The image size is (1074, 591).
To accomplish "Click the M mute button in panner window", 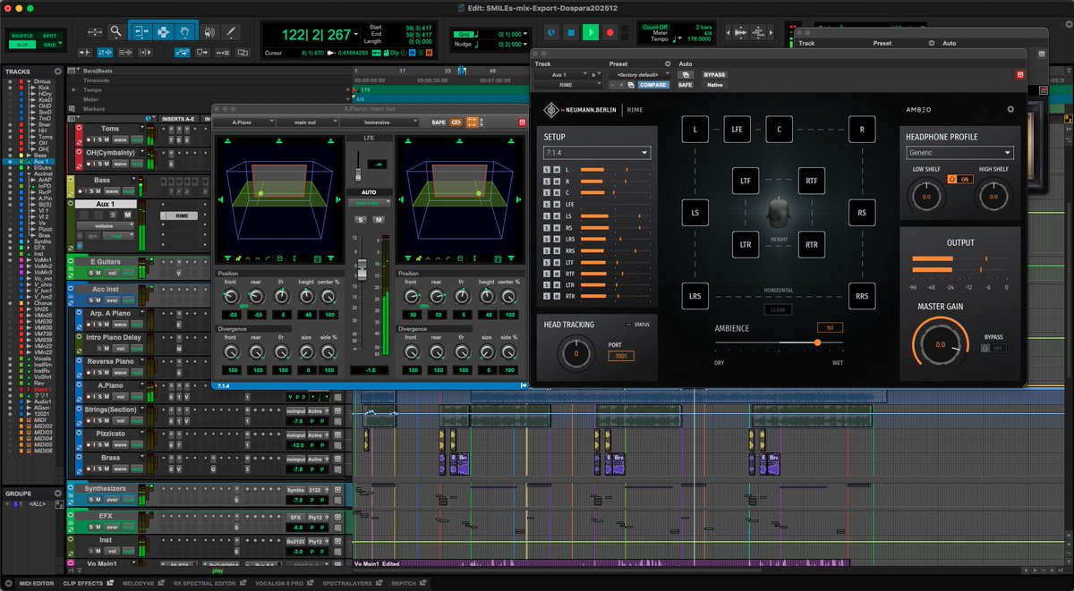I will pyautogui.click(x=379, y=220).
